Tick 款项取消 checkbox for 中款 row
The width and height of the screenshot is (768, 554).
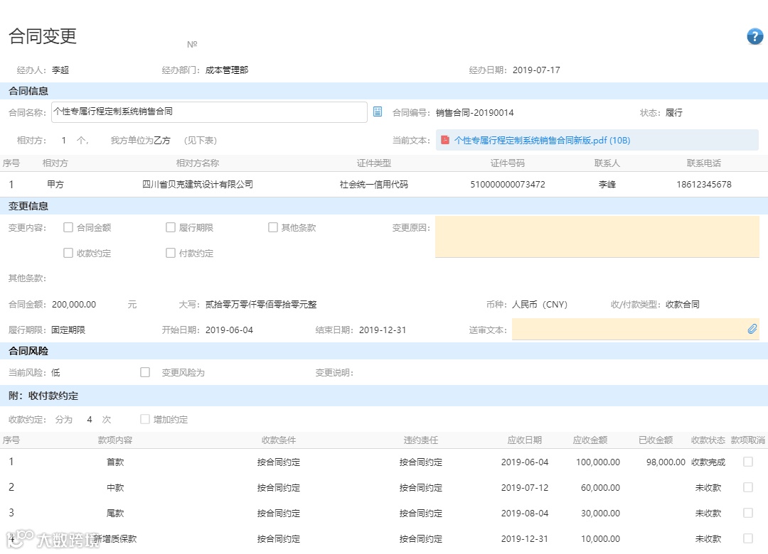click(748, 487)
